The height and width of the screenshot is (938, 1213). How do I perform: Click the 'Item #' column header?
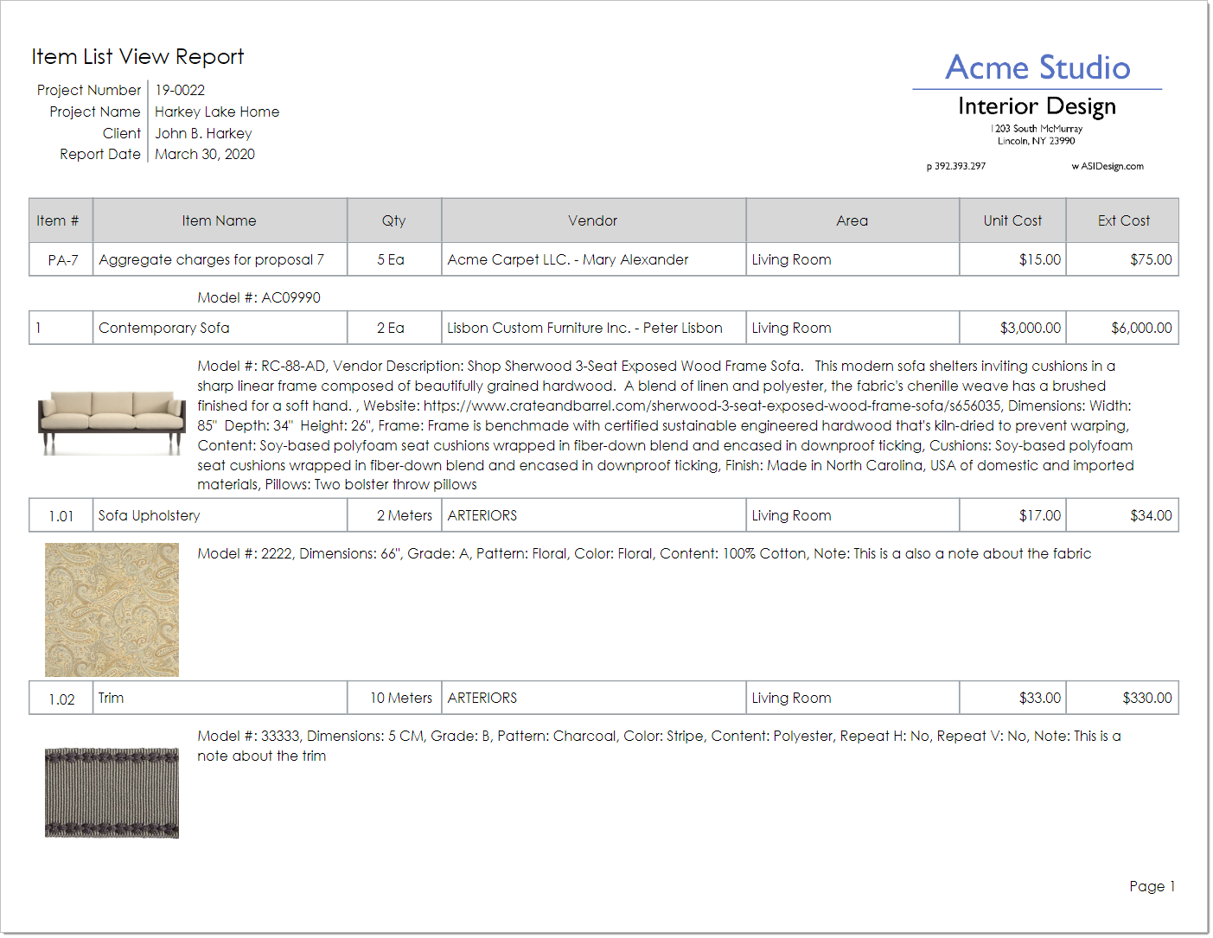tap(61, 220)
